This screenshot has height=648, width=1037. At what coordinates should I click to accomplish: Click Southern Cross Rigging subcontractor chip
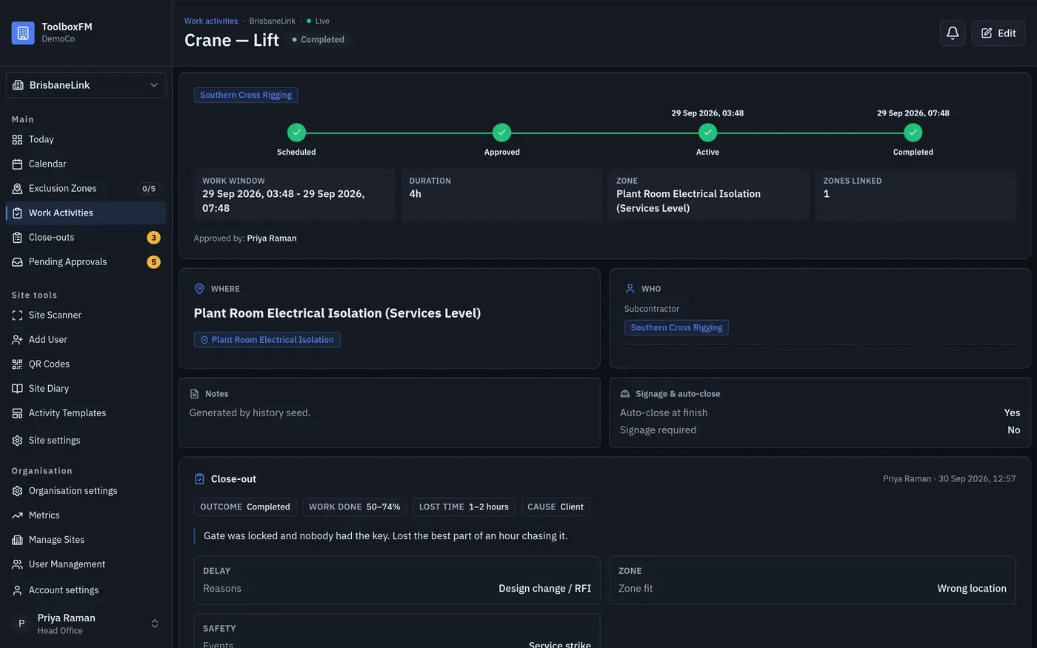(x=676, y=327)
